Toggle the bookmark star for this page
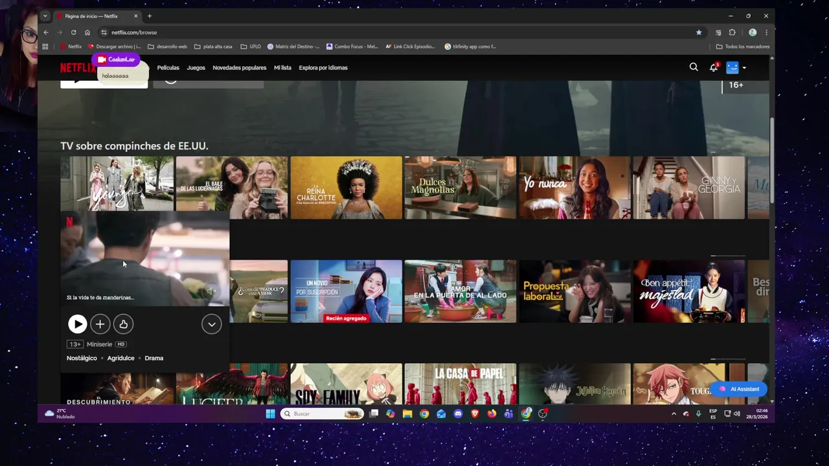Image resolution: width=829 pixels, height=466 pixels. pos(699,32)
